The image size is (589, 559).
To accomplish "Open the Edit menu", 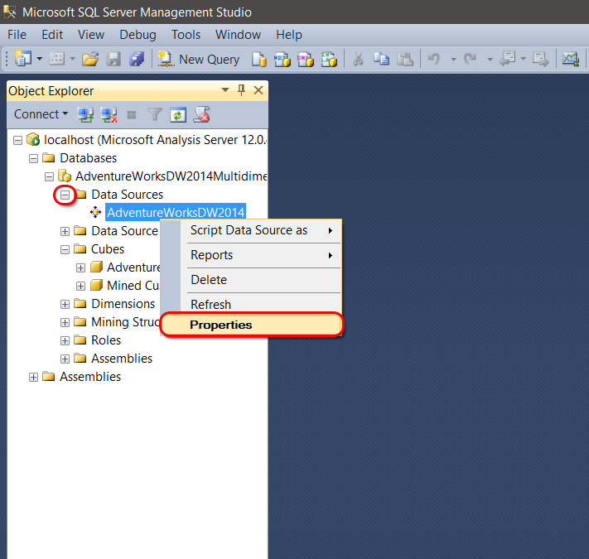I will 52,35.
